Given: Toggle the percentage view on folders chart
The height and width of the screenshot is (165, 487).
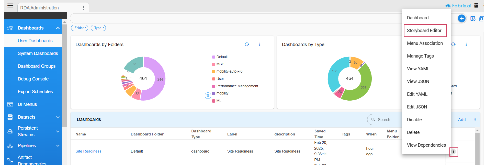Looking at the screenshot, I should click(208, 96).
